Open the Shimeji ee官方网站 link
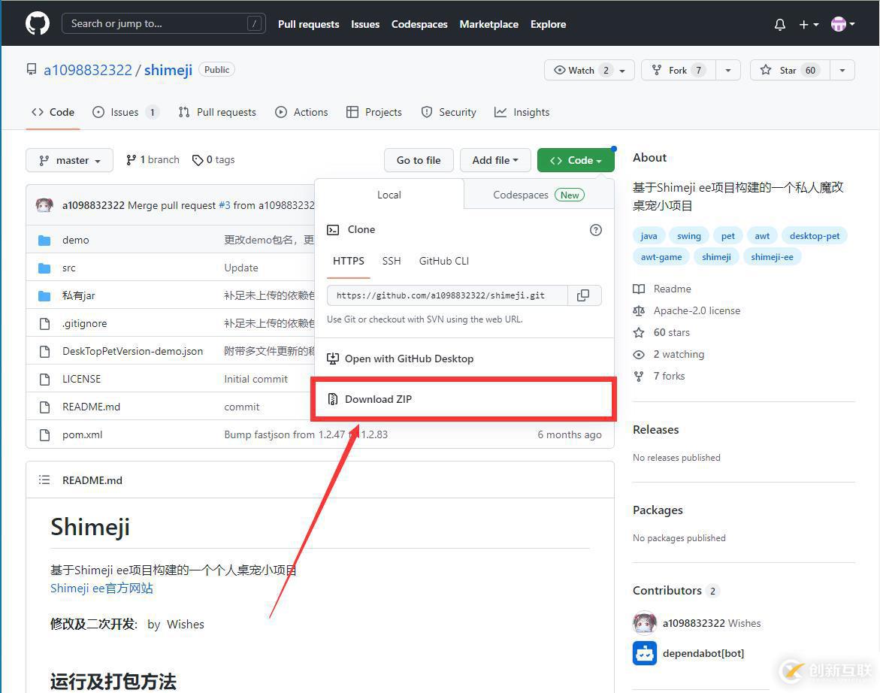Screen dimensions: 880x693 [x=101, y=588]
